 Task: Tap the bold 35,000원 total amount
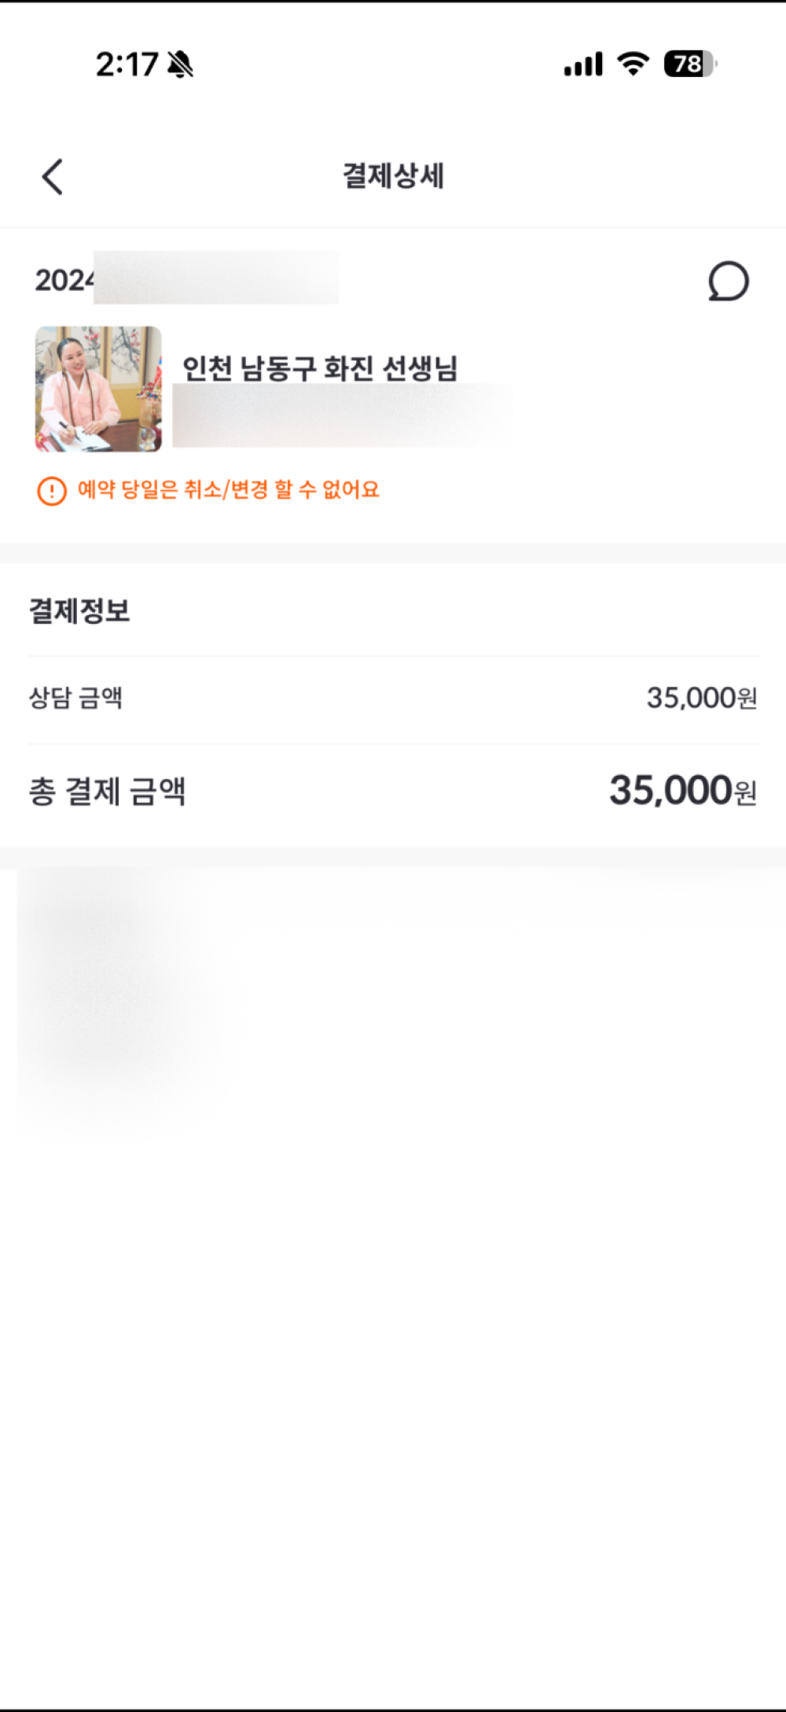683,790
